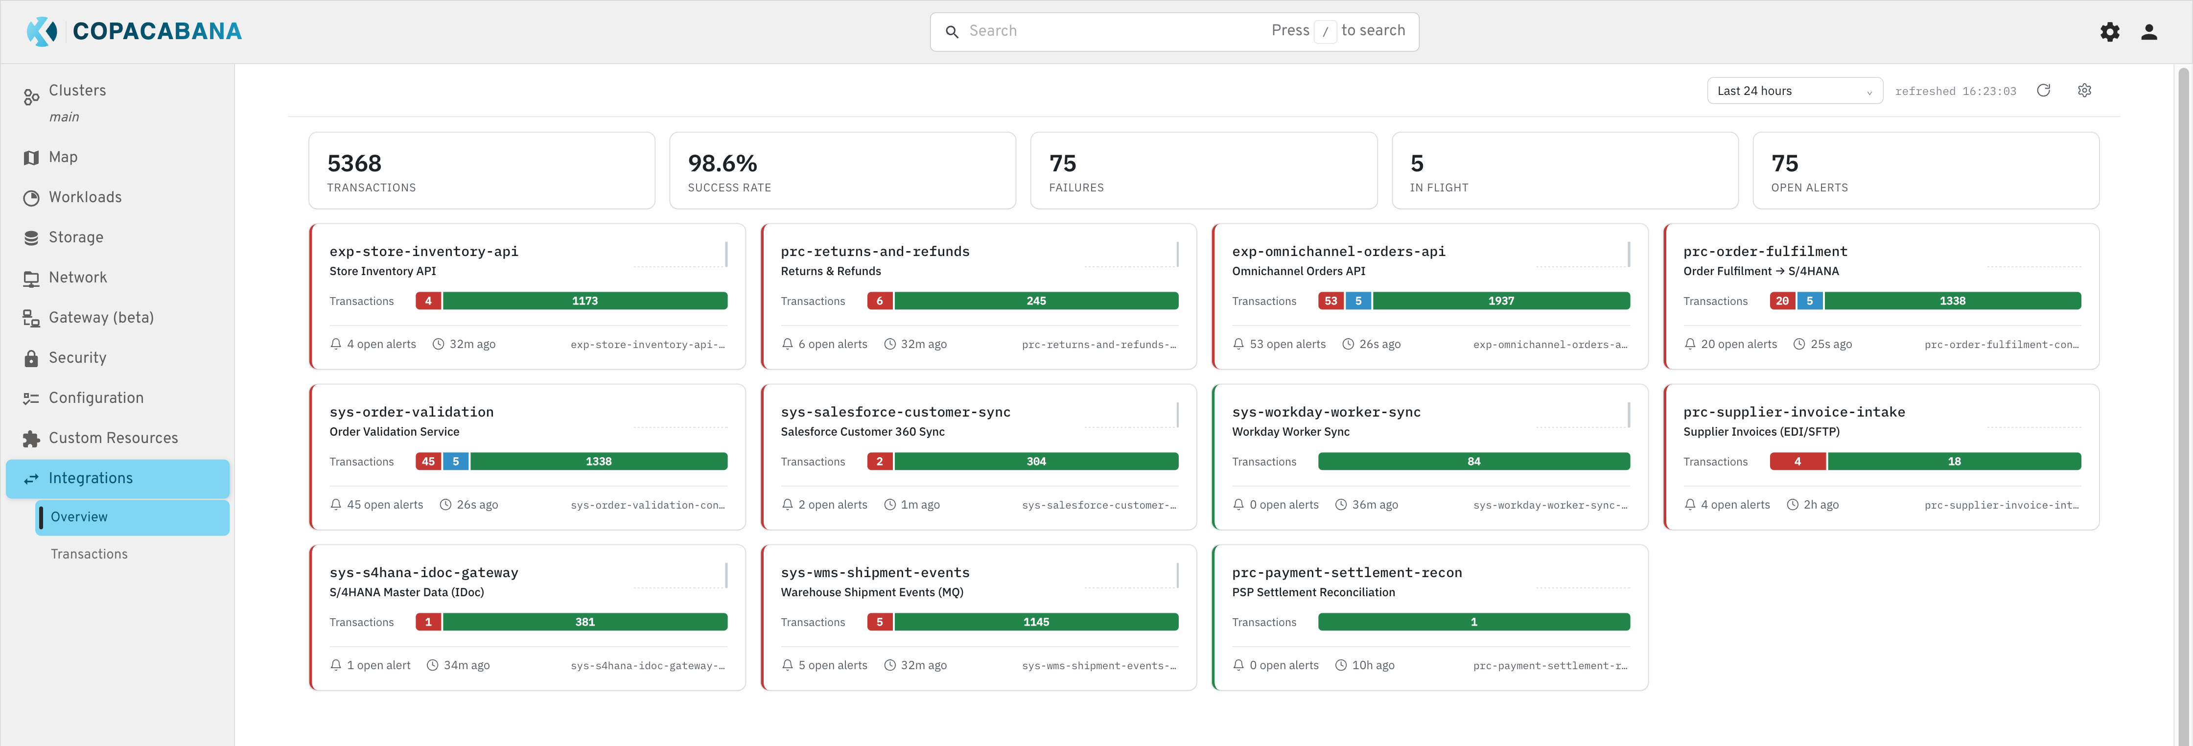This screenshot has height=746, width=2193.
Task: Go to the Storage section
Action: [x=117, y=237]
